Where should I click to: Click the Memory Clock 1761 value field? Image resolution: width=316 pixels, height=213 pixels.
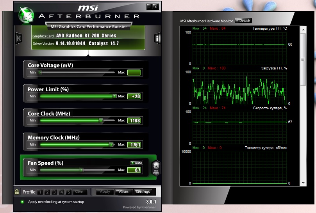coord(134,145)
